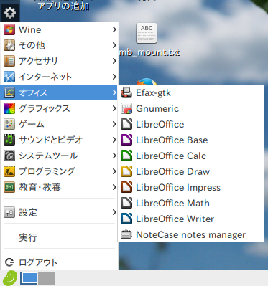This screenshot has width=268, height=286.
Task: Open the Efax-gtk label
Action: click(x=153, y=93)
